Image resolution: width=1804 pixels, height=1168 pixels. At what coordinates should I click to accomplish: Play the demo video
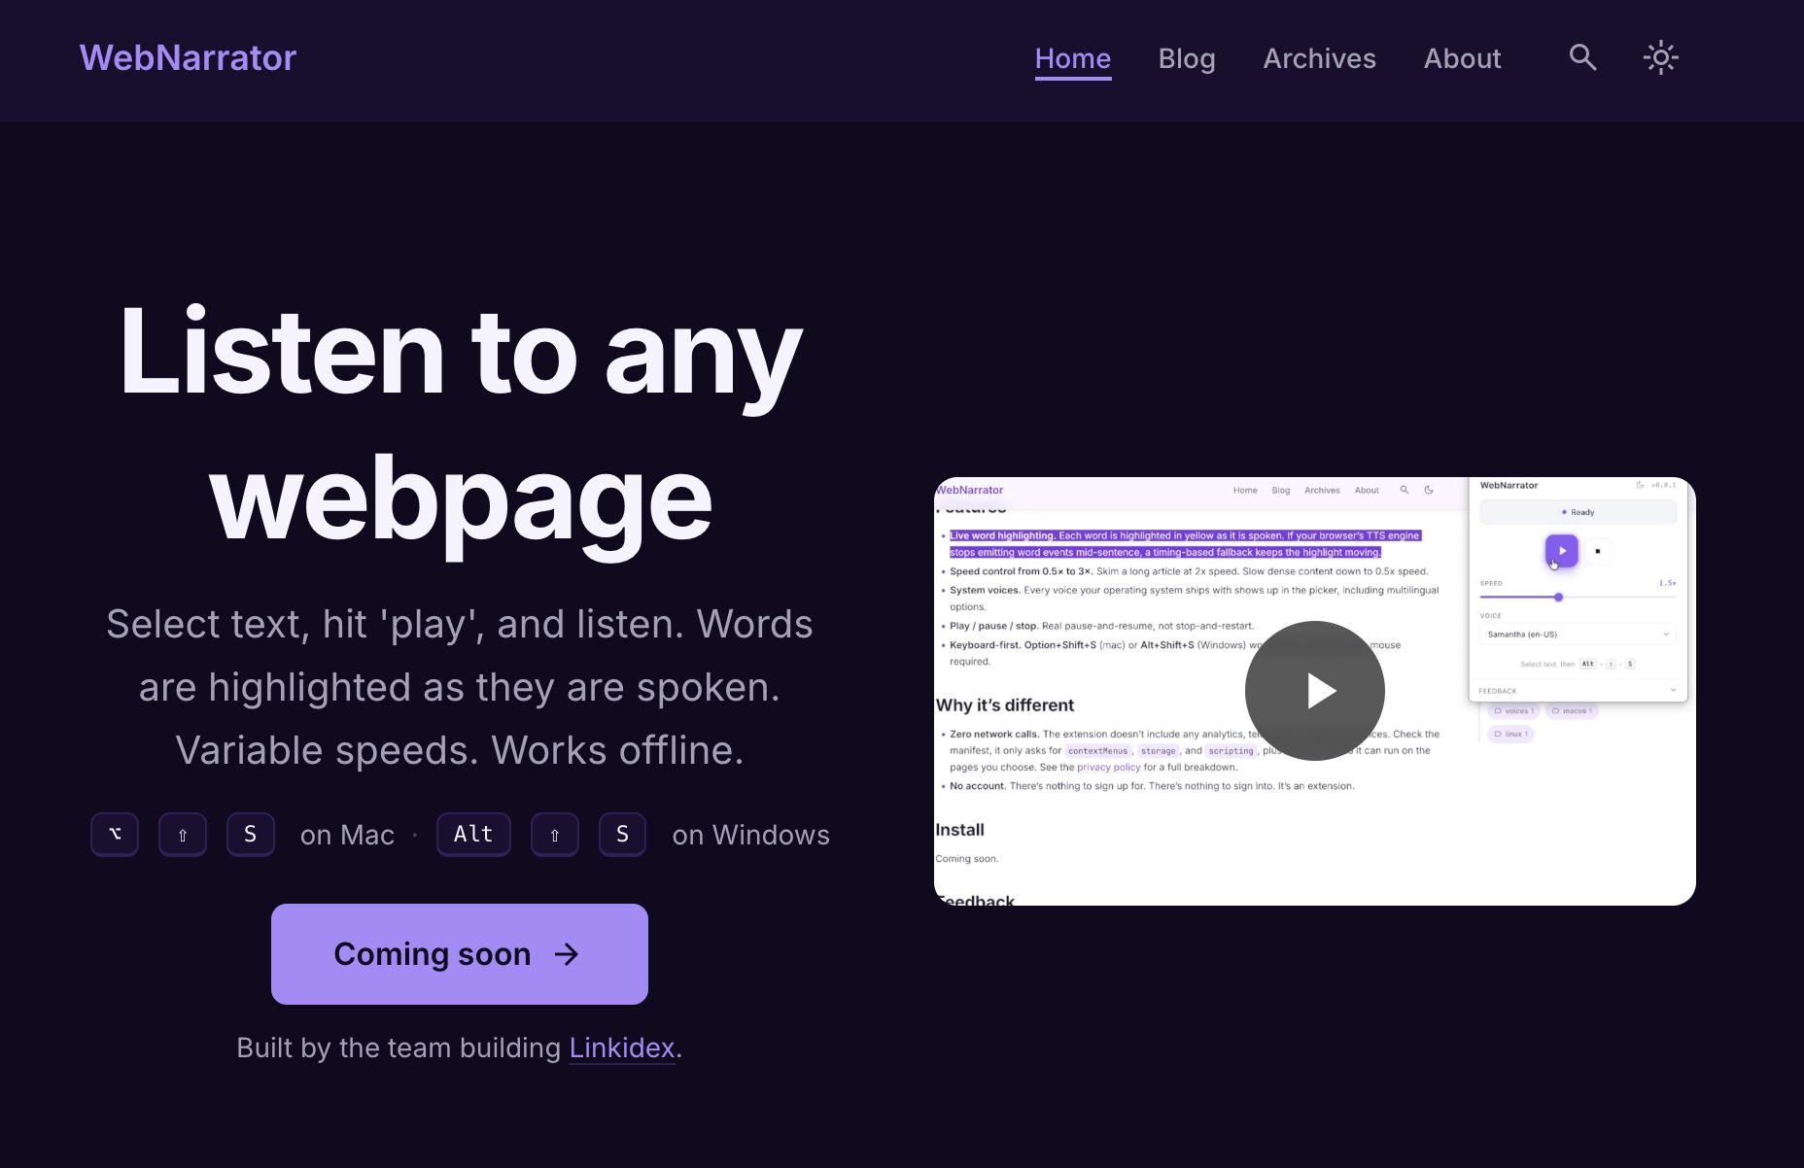(1314, 691)
